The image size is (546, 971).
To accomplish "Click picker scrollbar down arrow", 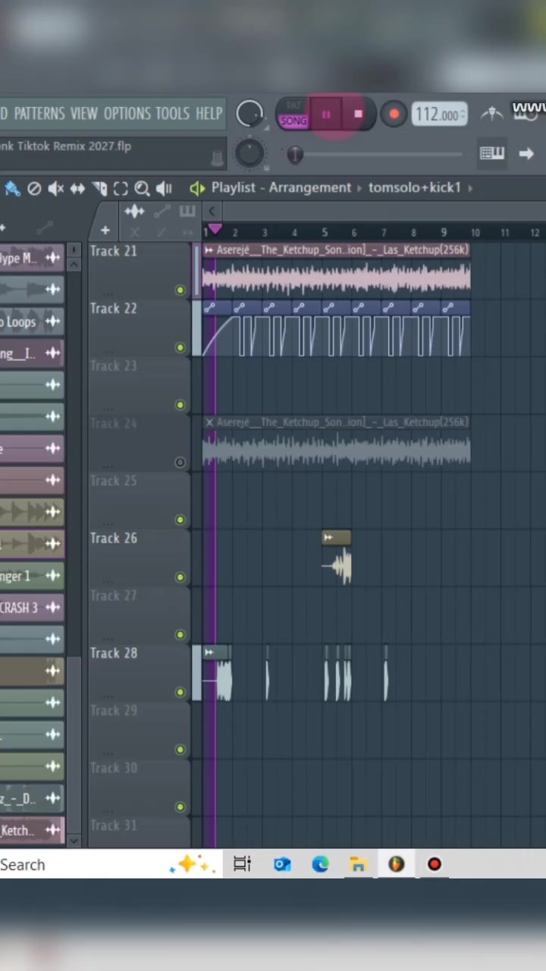I will (x=74, y=841).
